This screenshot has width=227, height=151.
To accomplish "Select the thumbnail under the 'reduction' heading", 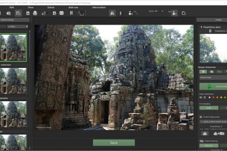I will point(13,81).
